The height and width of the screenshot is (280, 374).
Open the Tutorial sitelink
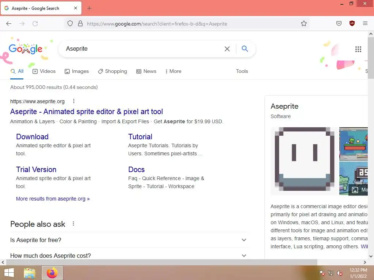pyautogui.click(x=140, y=137)
